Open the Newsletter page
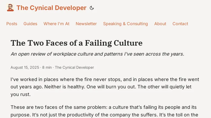Screen dimensions: 211x118 pos(86,24)
